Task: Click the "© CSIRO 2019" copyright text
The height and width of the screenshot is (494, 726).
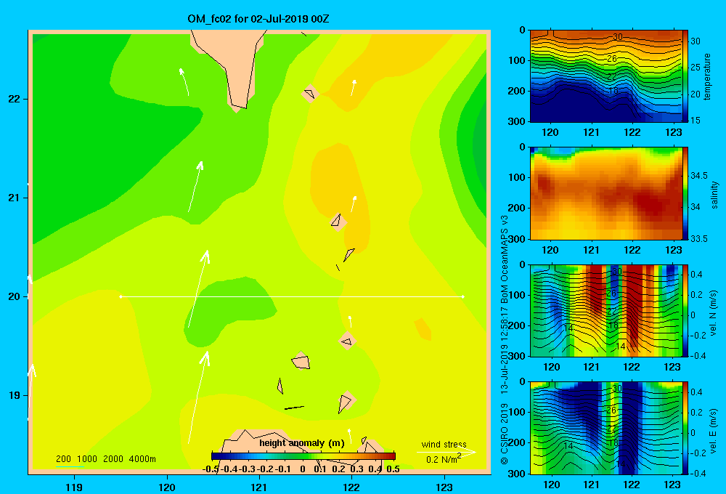Action: coord(505,434)
